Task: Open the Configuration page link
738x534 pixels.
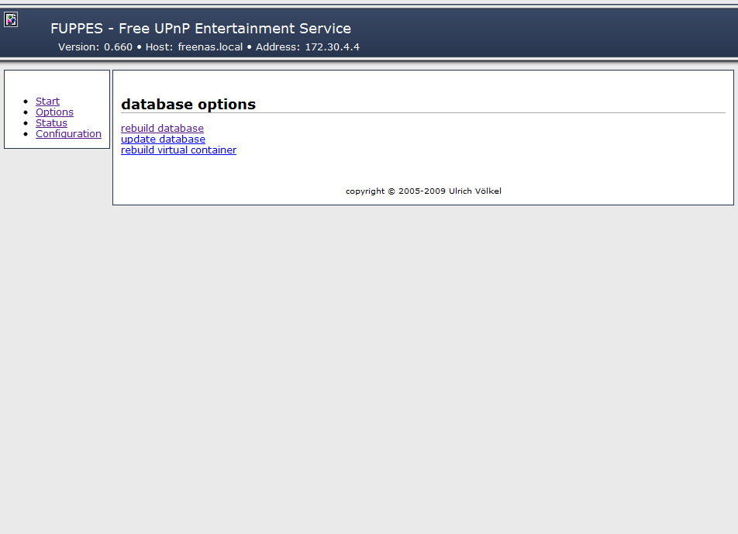Action: point(69,133)
